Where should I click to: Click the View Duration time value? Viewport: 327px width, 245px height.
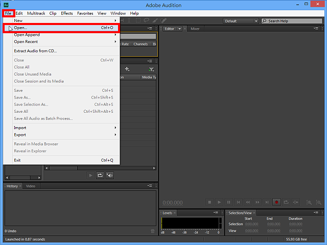coord(296,231)
